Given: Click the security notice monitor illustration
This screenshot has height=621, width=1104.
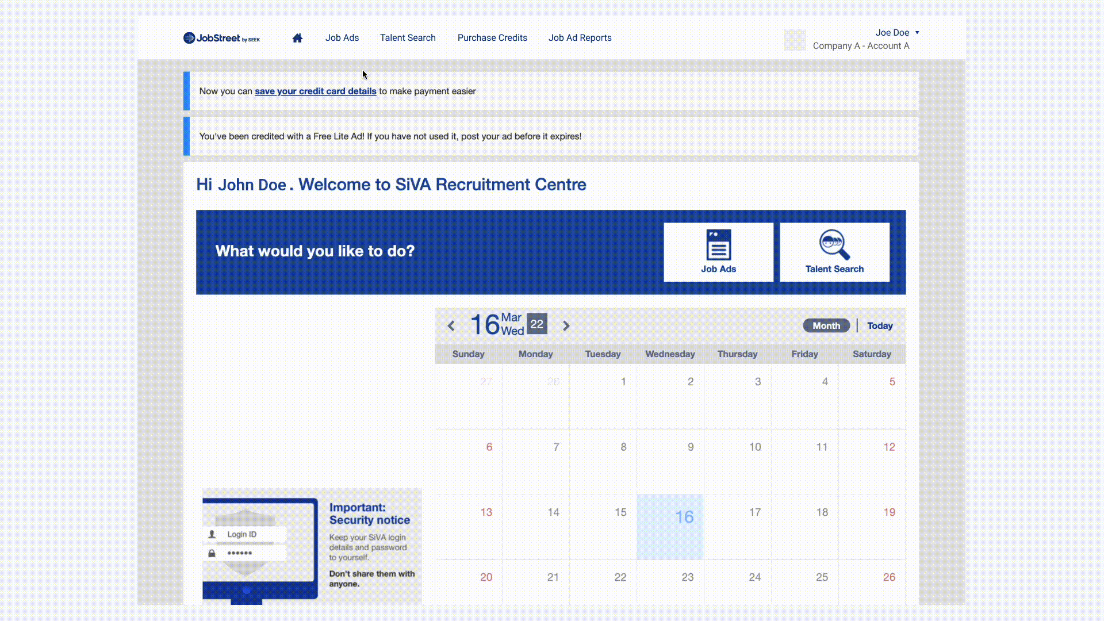Looking at the screenshot, I should click(x=260, y=549).
